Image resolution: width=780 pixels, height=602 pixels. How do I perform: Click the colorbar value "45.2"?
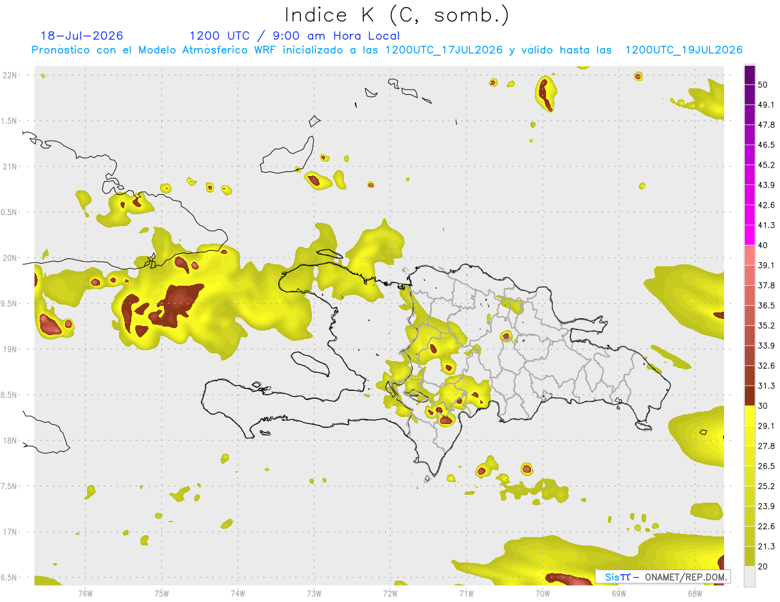pos(766,165)
